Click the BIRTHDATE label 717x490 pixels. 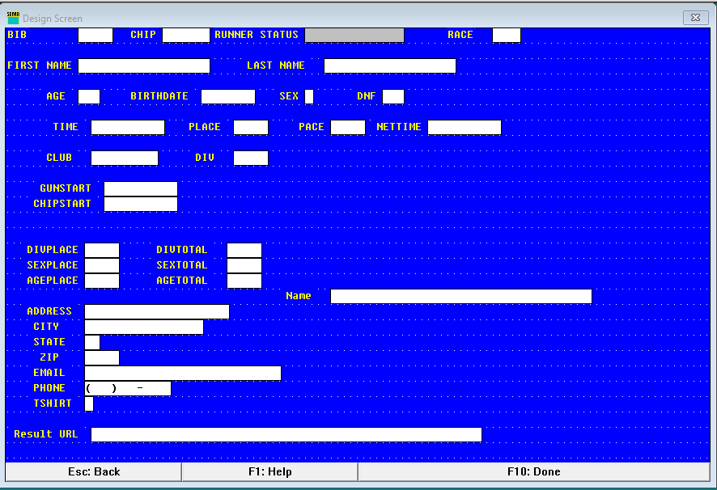point(159,96)
